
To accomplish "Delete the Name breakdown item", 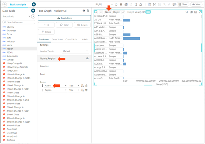I will tap(87, 86).
